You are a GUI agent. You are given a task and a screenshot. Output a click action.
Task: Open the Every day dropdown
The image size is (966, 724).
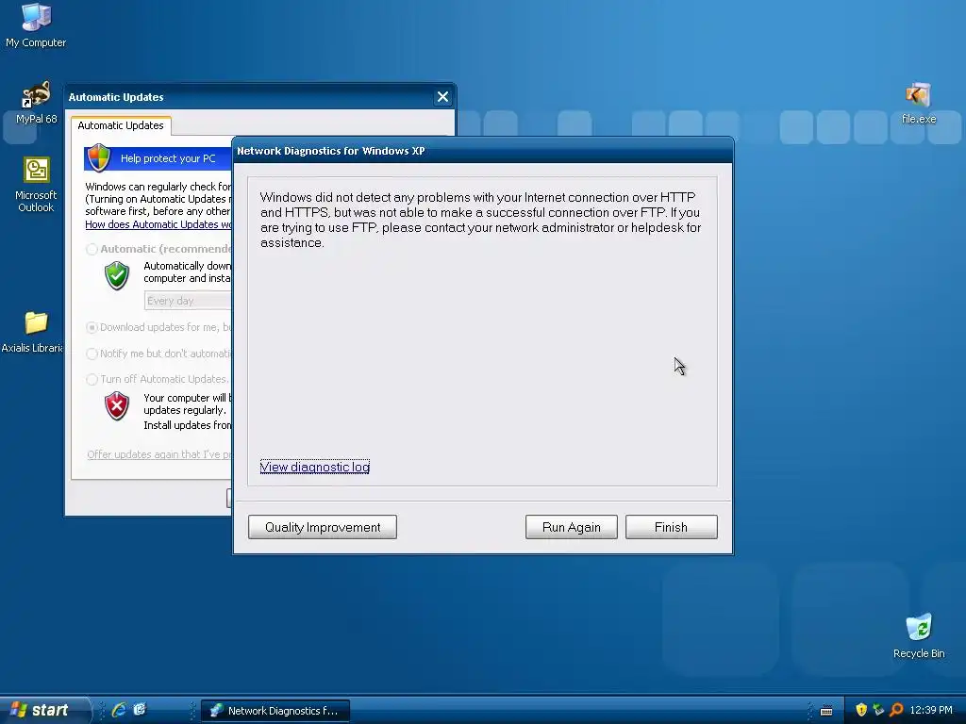(188, 301)
